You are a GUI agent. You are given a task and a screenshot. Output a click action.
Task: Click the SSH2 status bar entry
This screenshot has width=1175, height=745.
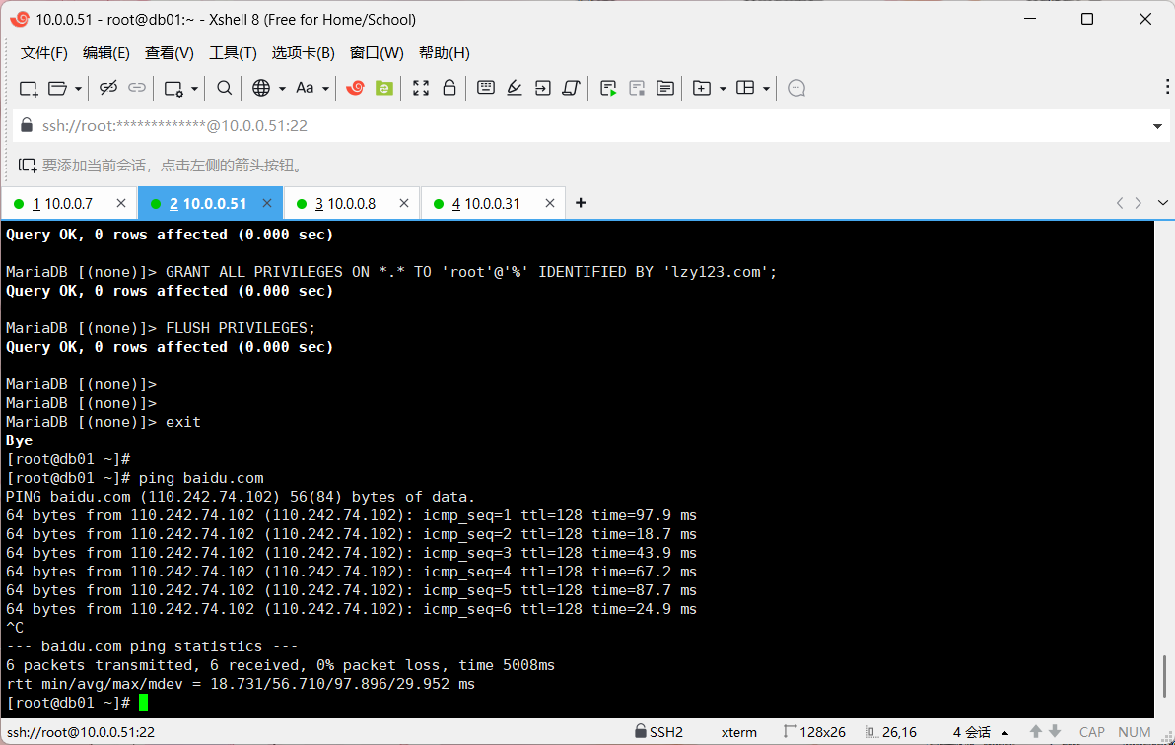(658, 732)
